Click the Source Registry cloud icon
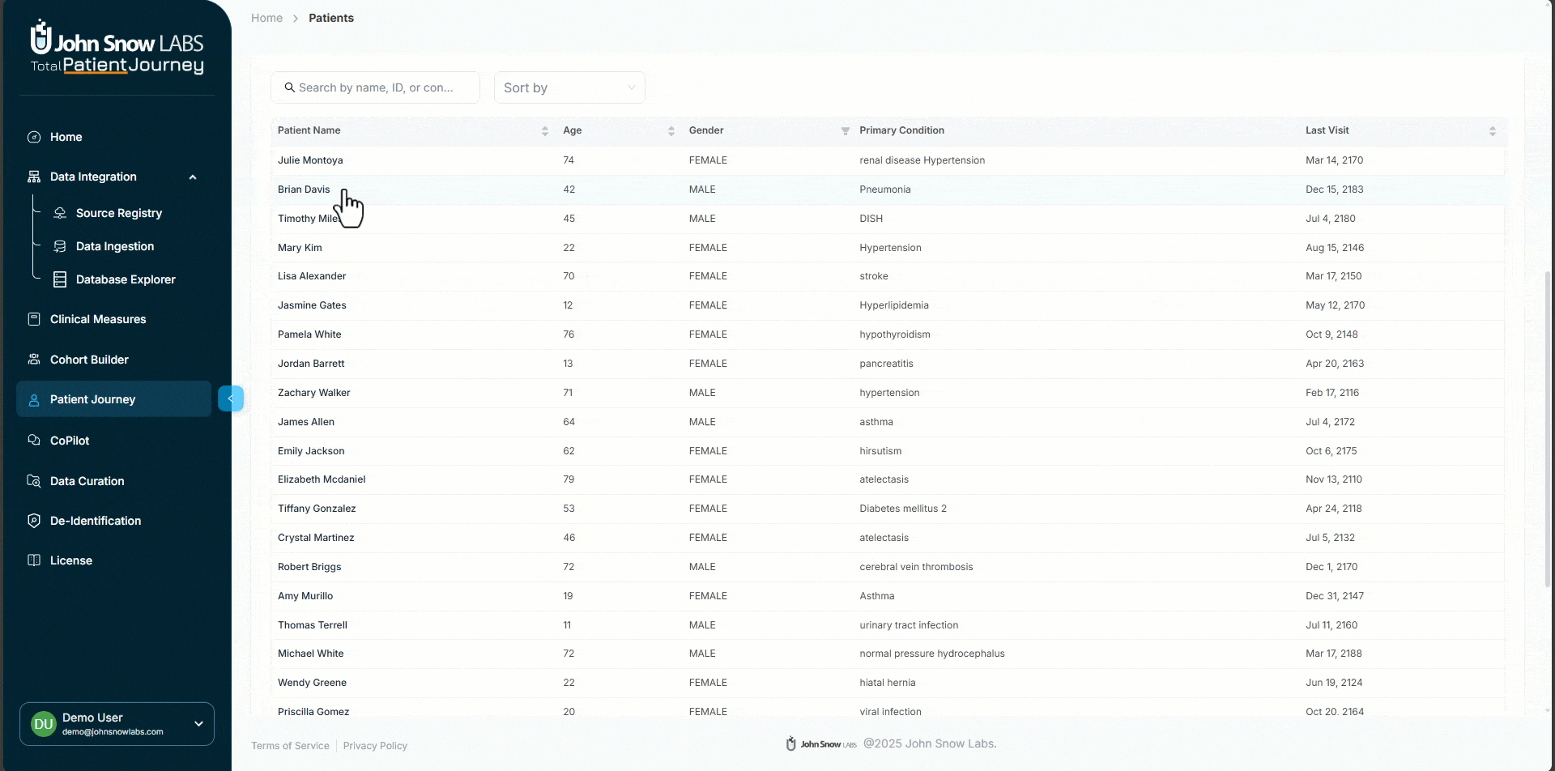 [60, 213]
